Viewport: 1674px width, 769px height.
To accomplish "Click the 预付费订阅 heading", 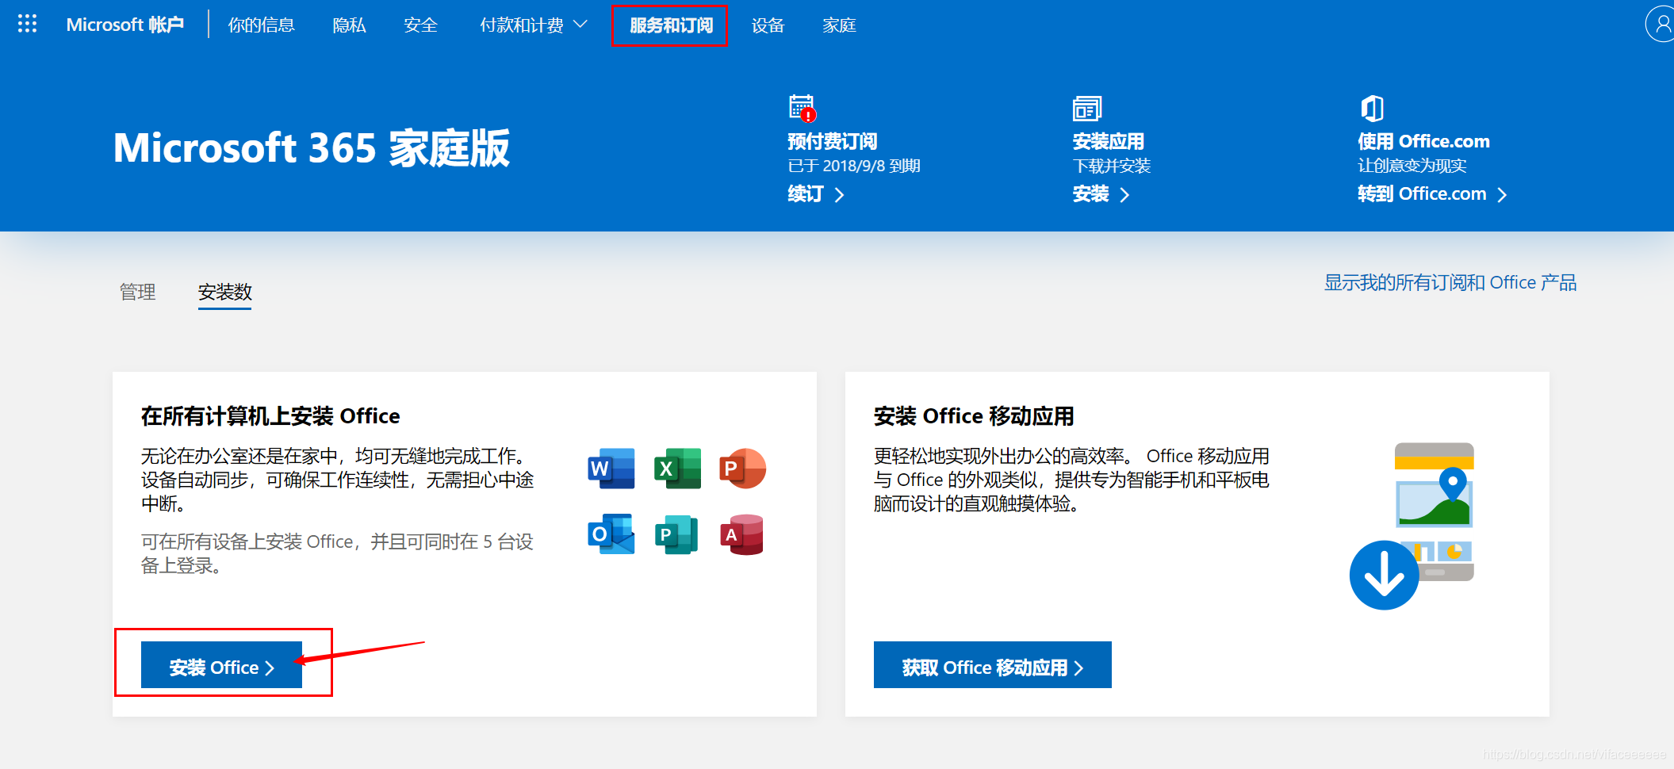I will pyautogui.click(x=832, y=141).
